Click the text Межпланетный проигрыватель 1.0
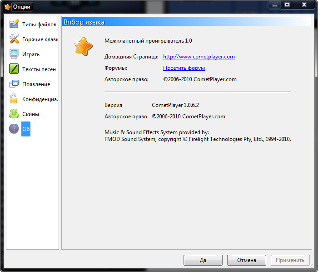 pos(148,41)
